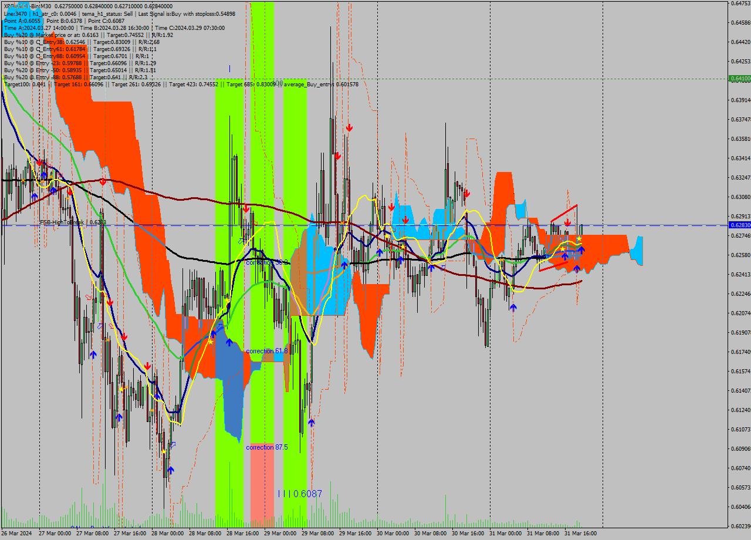
Task: Click the '28 Mar 00:00' time label
Action: 167,534
